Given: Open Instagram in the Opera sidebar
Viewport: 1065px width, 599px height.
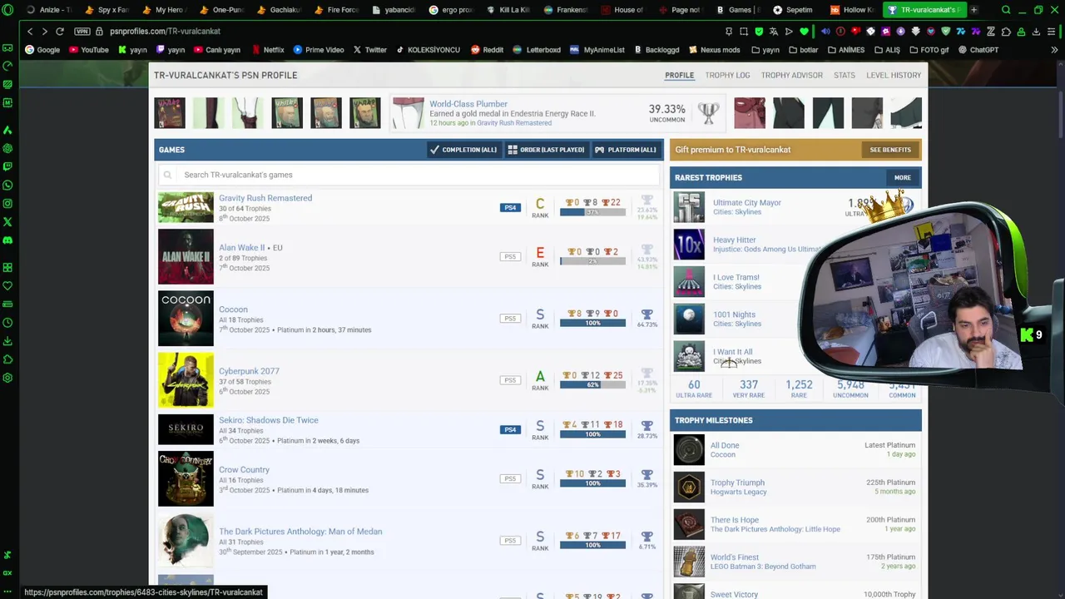Looking at the screenshot, I should tap(7, 203).
